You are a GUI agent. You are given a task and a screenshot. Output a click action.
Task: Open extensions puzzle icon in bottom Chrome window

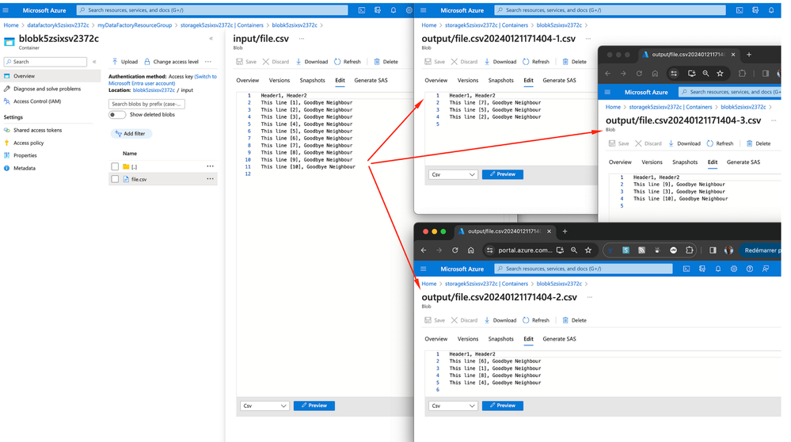pyautogui.click(x=690, y=250)
